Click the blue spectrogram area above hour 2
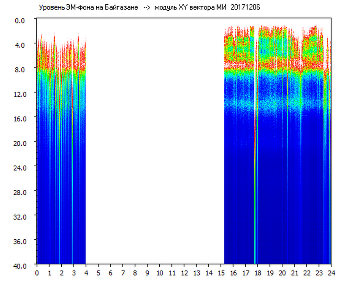 tap(64, 188)
